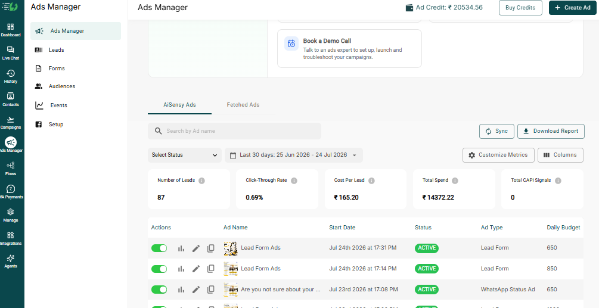Click the Download Report button

tap(551, 131)
